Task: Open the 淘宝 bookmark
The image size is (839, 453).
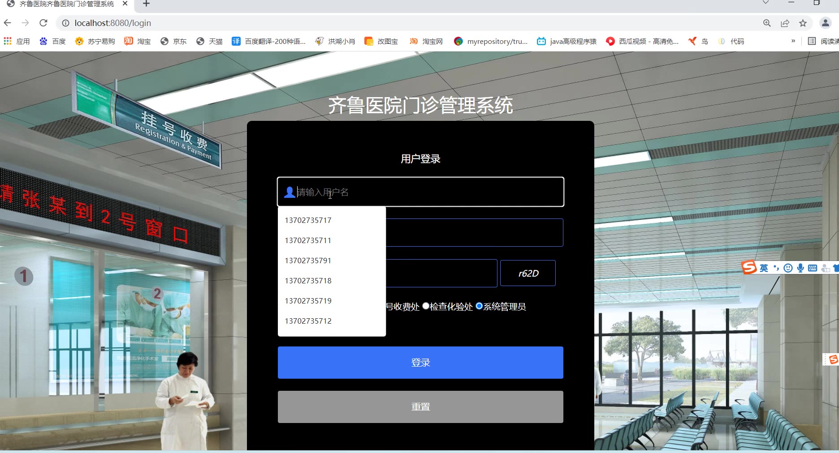Action: tap(138, 41)
